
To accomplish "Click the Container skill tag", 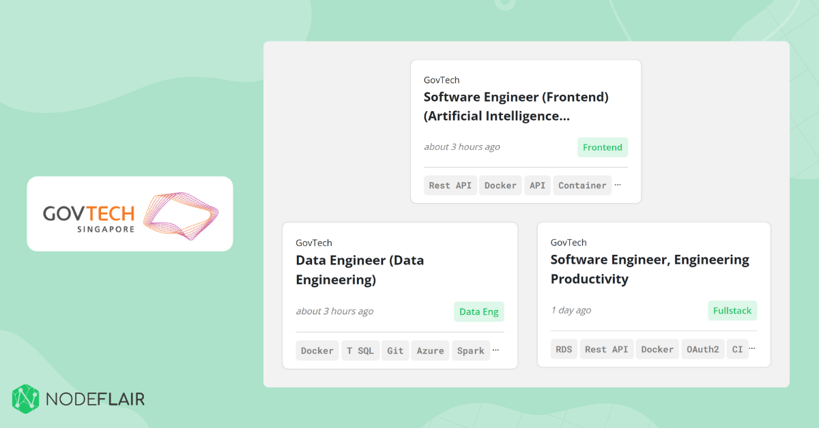I will tap(582, 185).
